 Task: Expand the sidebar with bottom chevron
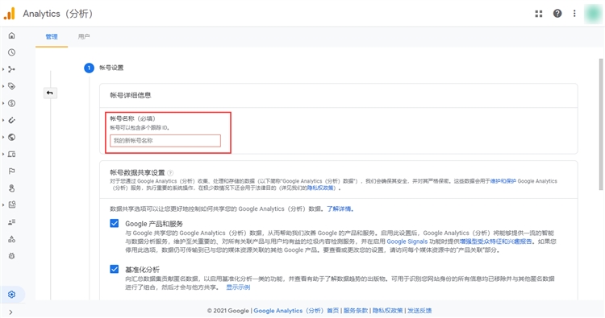(x=10, y=312)
